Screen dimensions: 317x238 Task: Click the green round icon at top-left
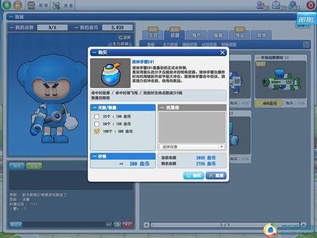(x=7, y=5)
